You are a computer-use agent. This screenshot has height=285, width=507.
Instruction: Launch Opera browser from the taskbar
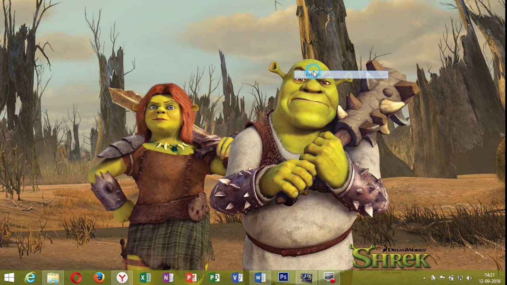tap(76, 277)
